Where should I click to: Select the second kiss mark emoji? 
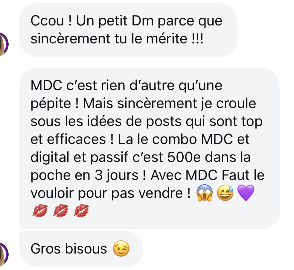[x=61, y=211]
